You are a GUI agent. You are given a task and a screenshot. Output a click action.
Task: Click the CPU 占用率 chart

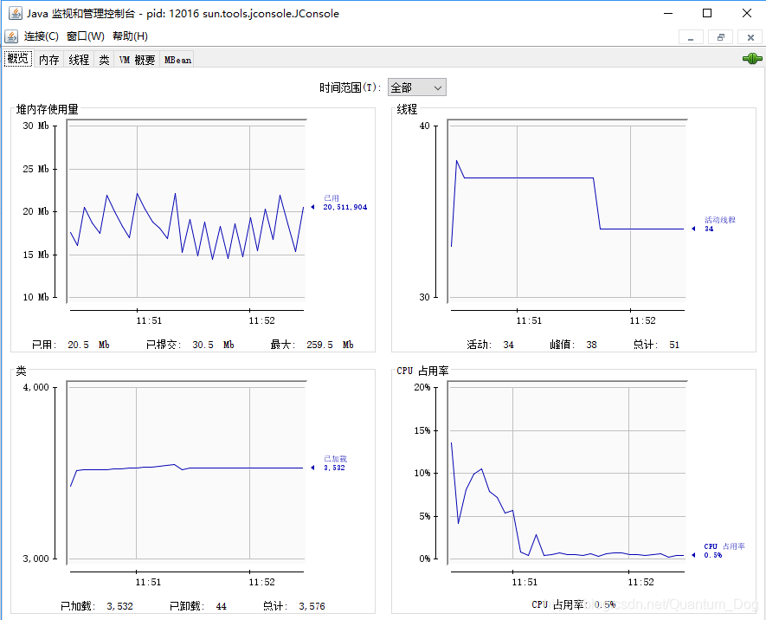coord(567,473)
